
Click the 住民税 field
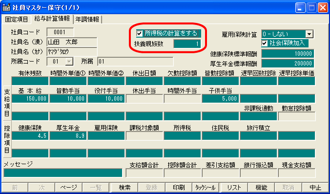point(220,136)
